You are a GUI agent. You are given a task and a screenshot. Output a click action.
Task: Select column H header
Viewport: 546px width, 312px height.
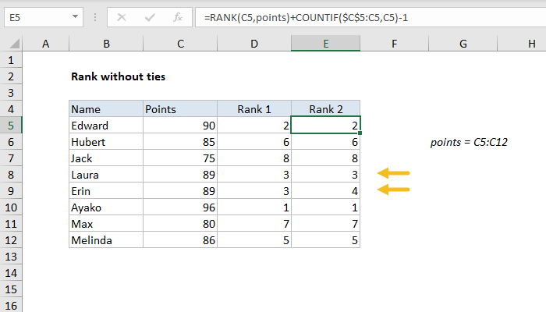tap(522, 44)
